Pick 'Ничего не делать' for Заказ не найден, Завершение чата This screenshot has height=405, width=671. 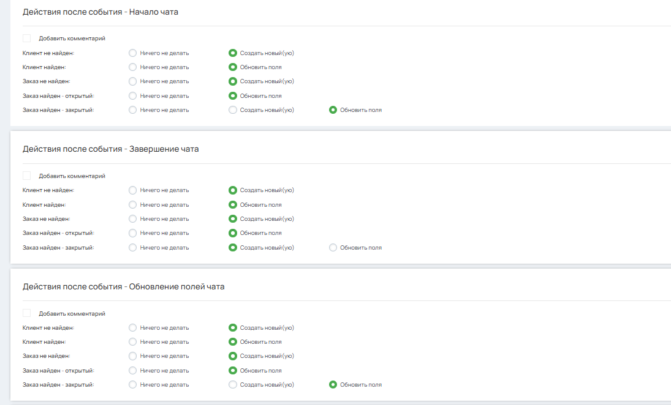click(x=132, y=219)
